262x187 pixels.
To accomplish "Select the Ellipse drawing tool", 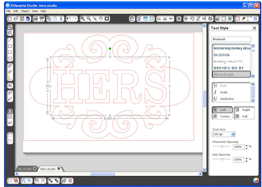I will (10, 59).
